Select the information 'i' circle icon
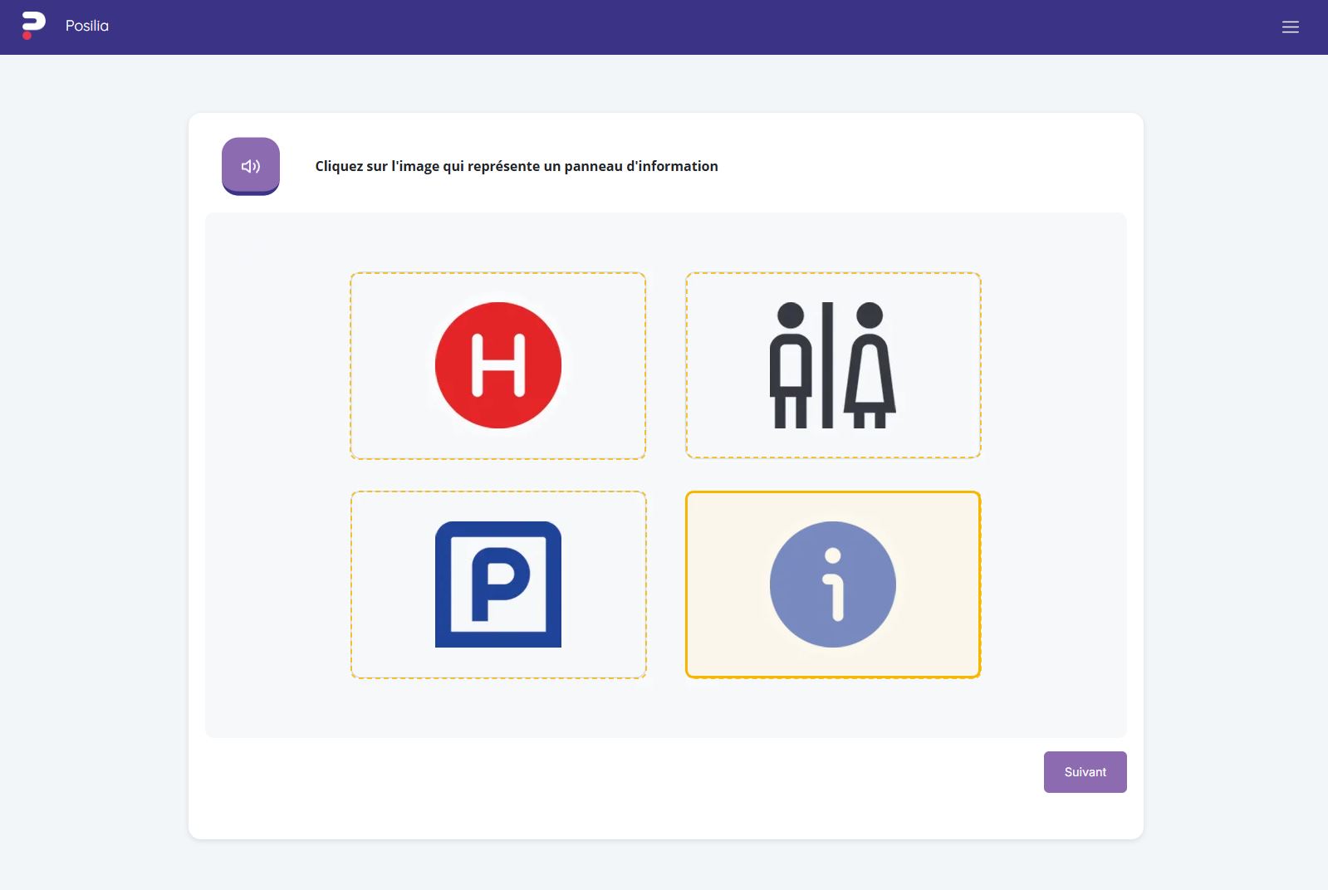The image size is (1328, 890). [x=833, y=584]
